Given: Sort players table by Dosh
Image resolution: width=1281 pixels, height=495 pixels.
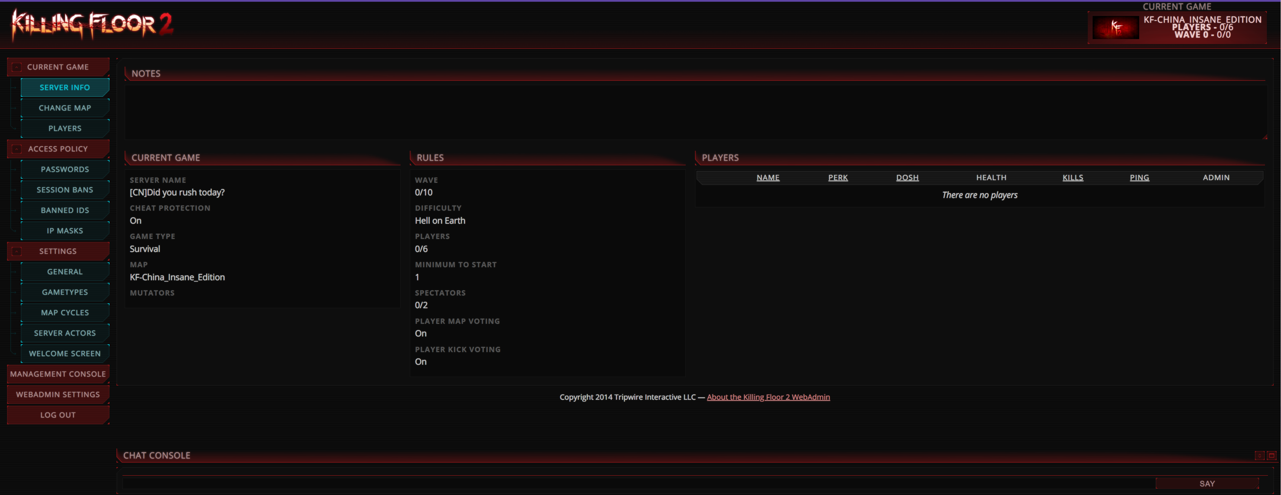Looking at the screenshot, I should pyautogui.click(x=907, y=178).
